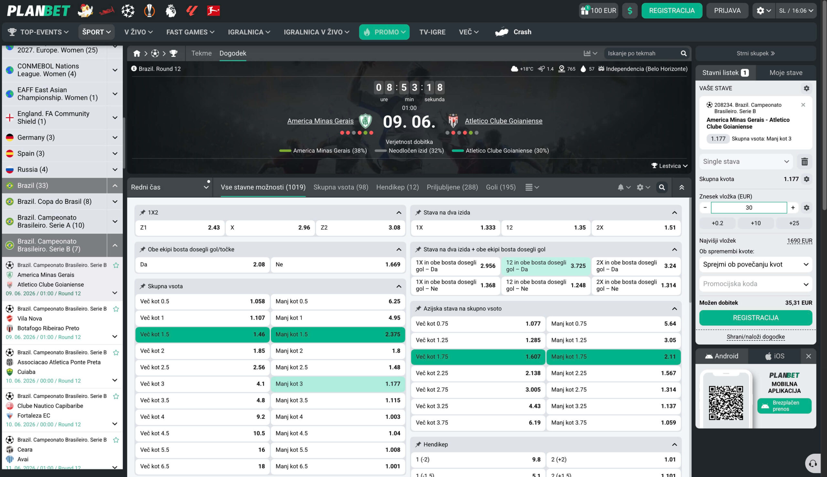Search bet markets with magnifier icon

[662, 187]
